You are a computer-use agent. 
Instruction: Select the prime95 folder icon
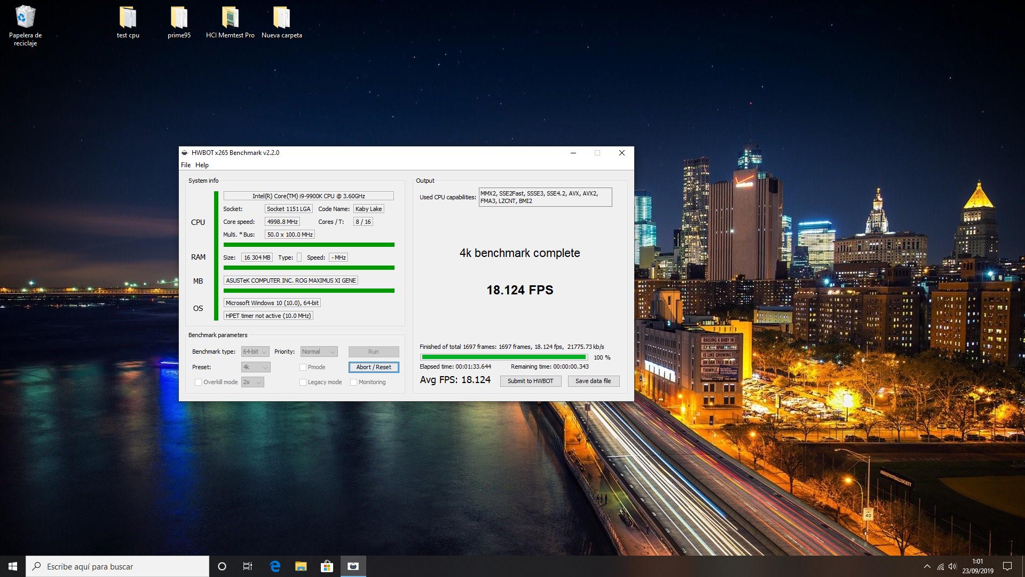click(179, 18)
